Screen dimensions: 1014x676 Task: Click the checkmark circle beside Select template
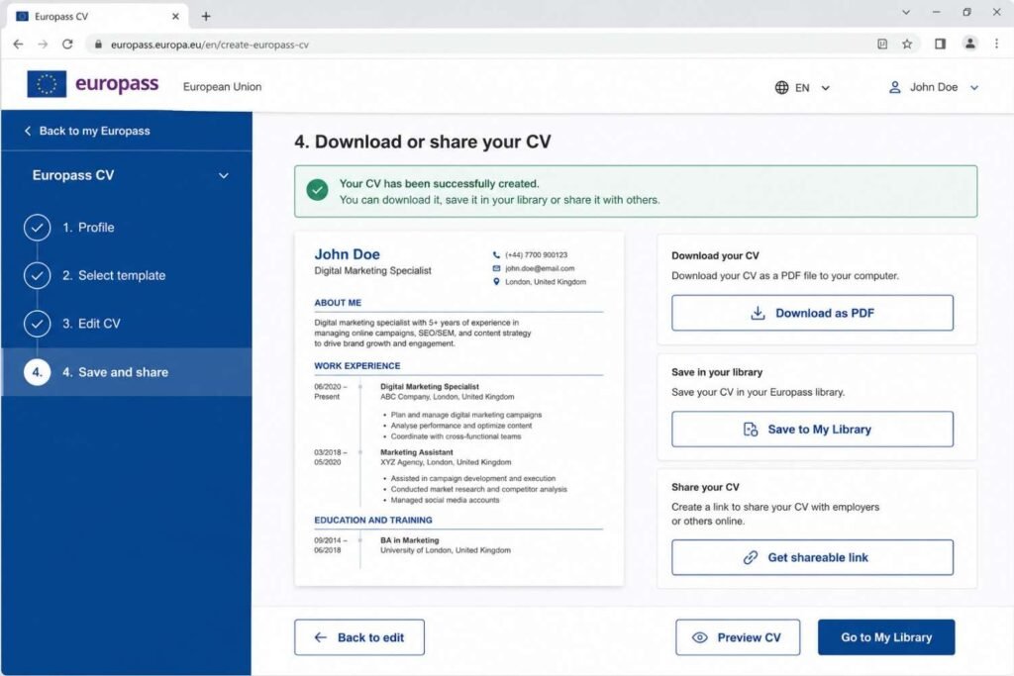coord(37,275)
